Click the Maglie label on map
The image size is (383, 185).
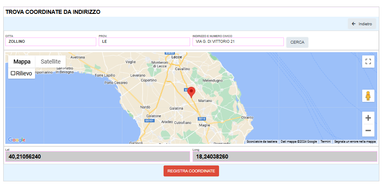click(204, 125)
